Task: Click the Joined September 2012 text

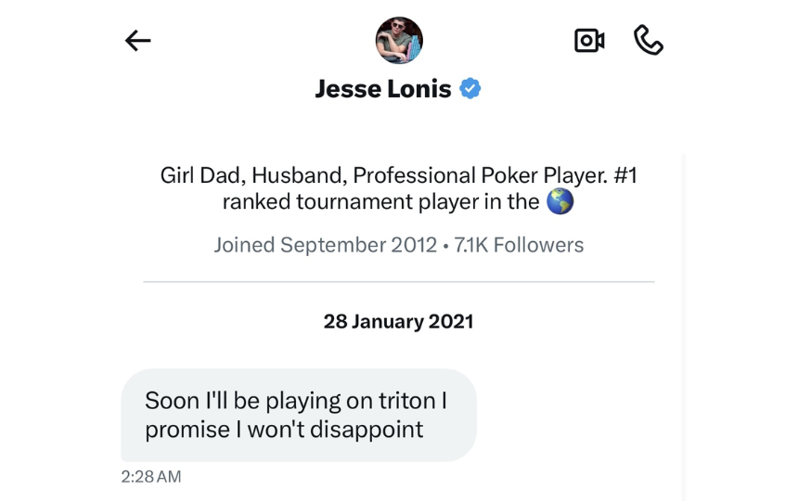Action: [325, 245]
